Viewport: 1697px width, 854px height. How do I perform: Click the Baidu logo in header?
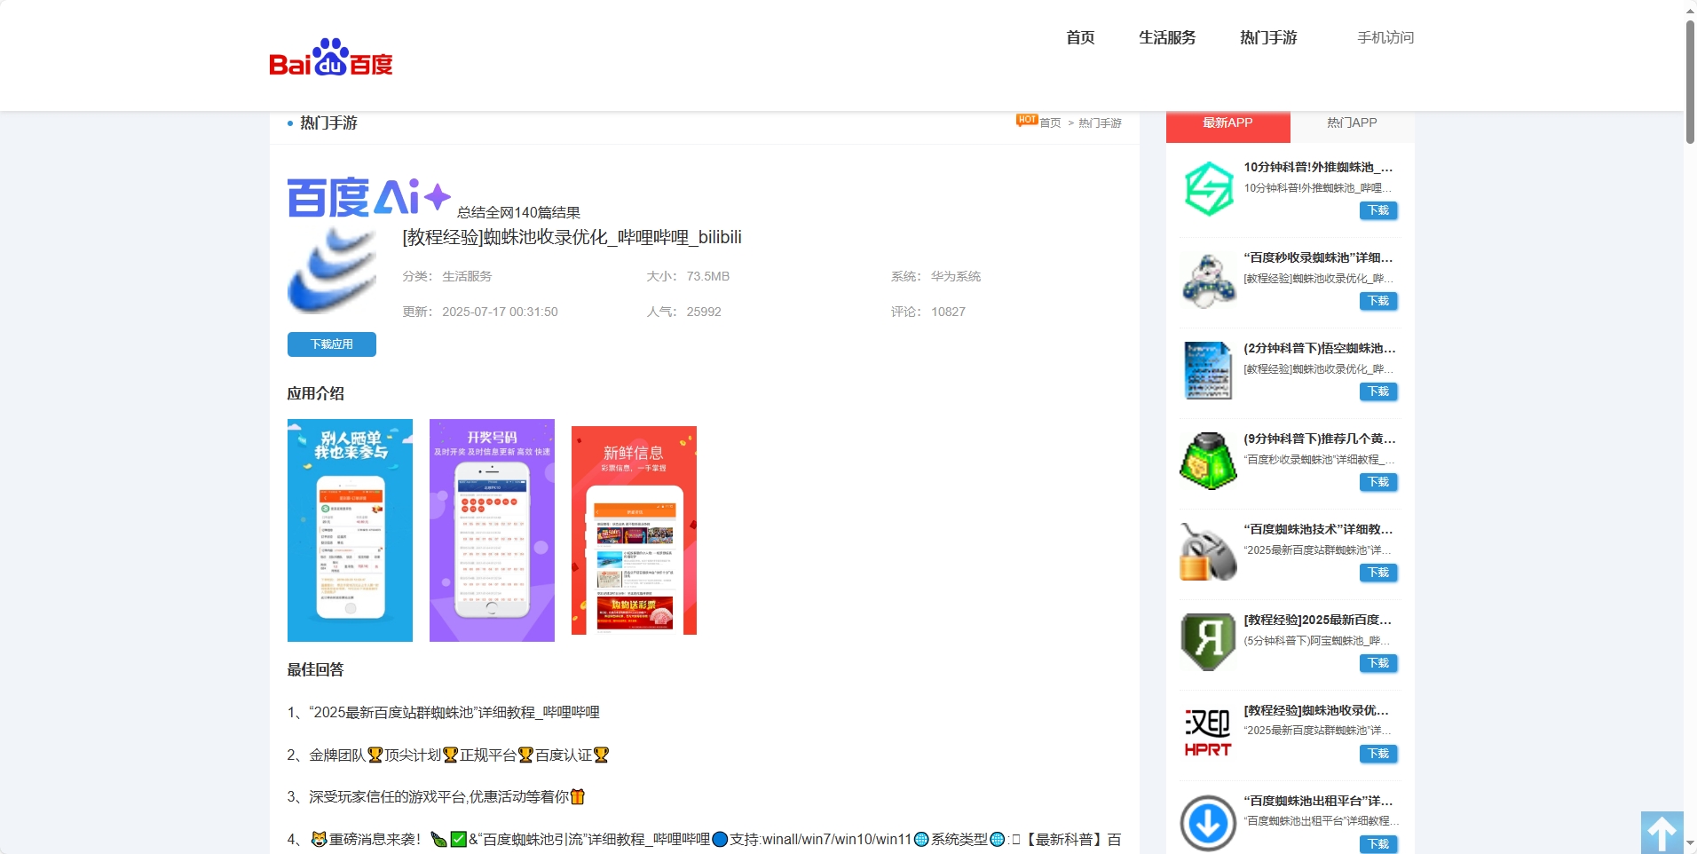pyautogui.click(x=331, y=57)
